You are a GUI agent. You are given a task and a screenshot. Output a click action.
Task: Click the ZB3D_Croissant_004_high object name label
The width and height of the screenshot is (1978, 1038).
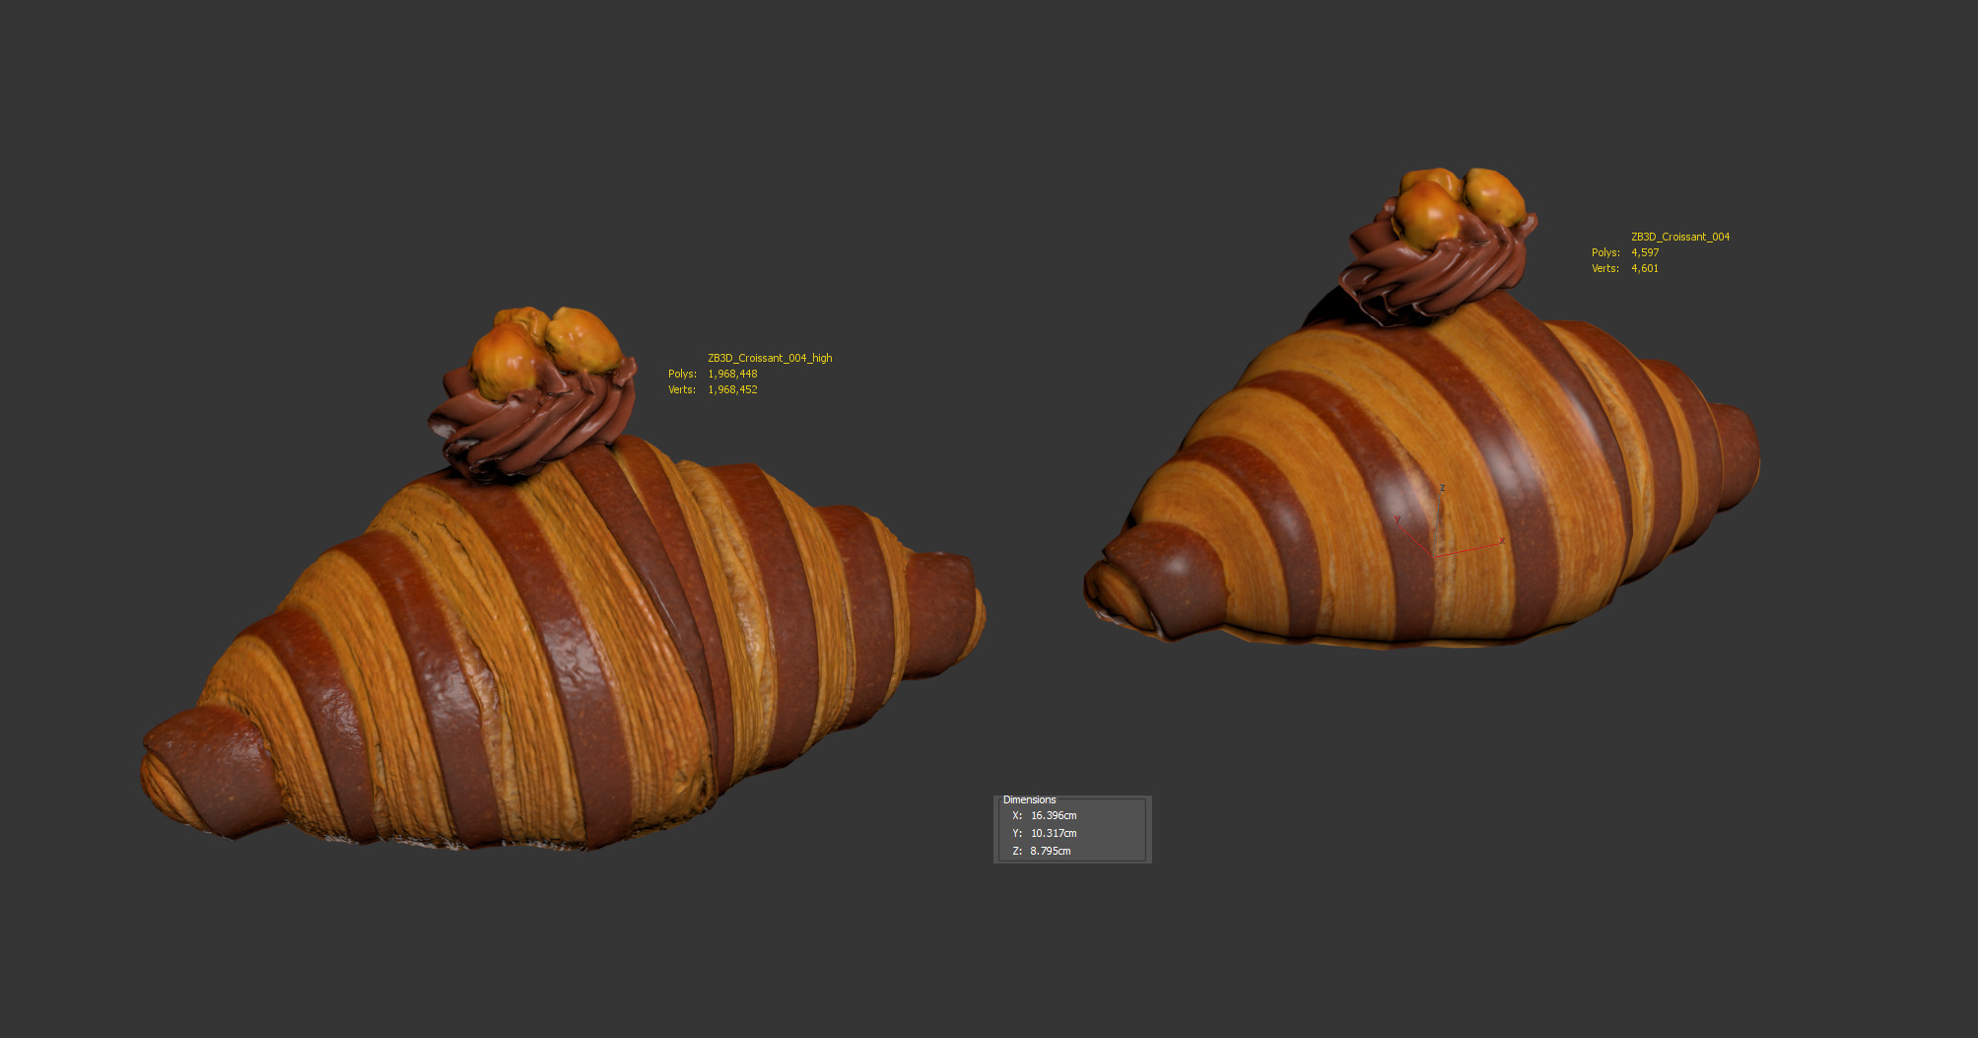[770, 358]
